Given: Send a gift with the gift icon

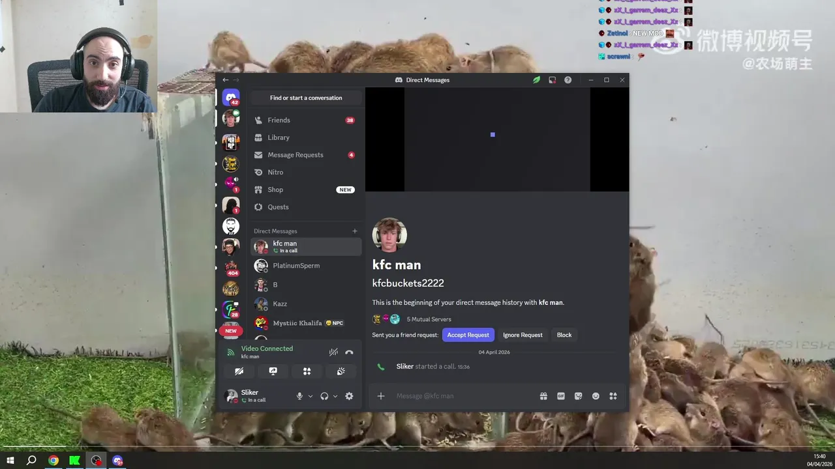Looking at the screenshot, I should 543,396.
